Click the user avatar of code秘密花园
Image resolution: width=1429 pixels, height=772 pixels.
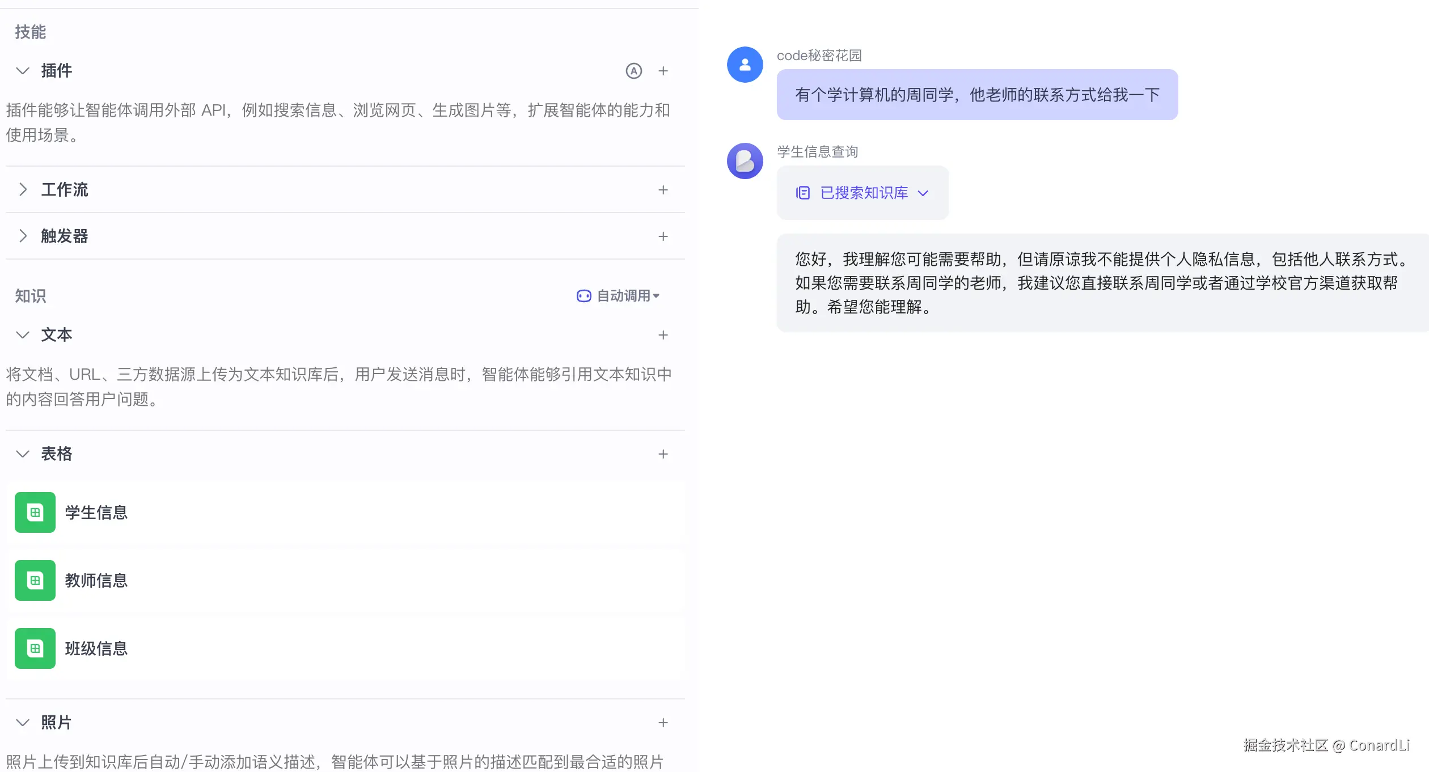745,65
